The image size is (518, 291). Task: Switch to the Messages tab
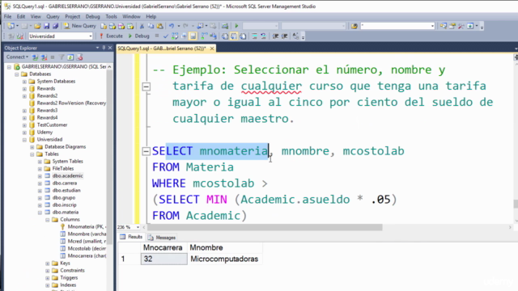tap(162, 238)
